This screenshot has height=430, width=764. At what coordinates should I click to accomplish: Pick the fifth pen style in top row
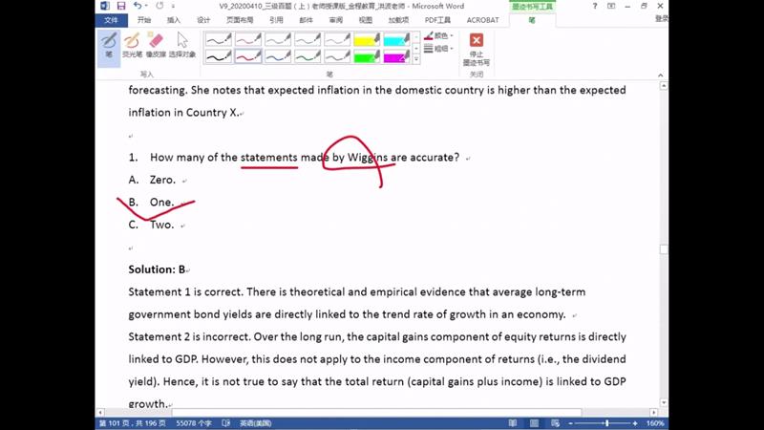tap(337, 39)
